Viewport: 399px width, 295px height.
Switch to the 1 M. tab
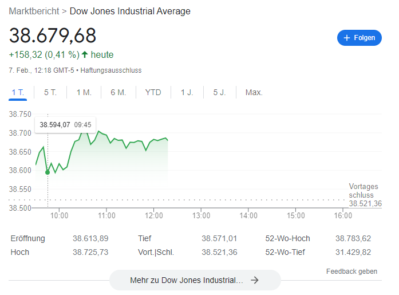pos(84,92)
